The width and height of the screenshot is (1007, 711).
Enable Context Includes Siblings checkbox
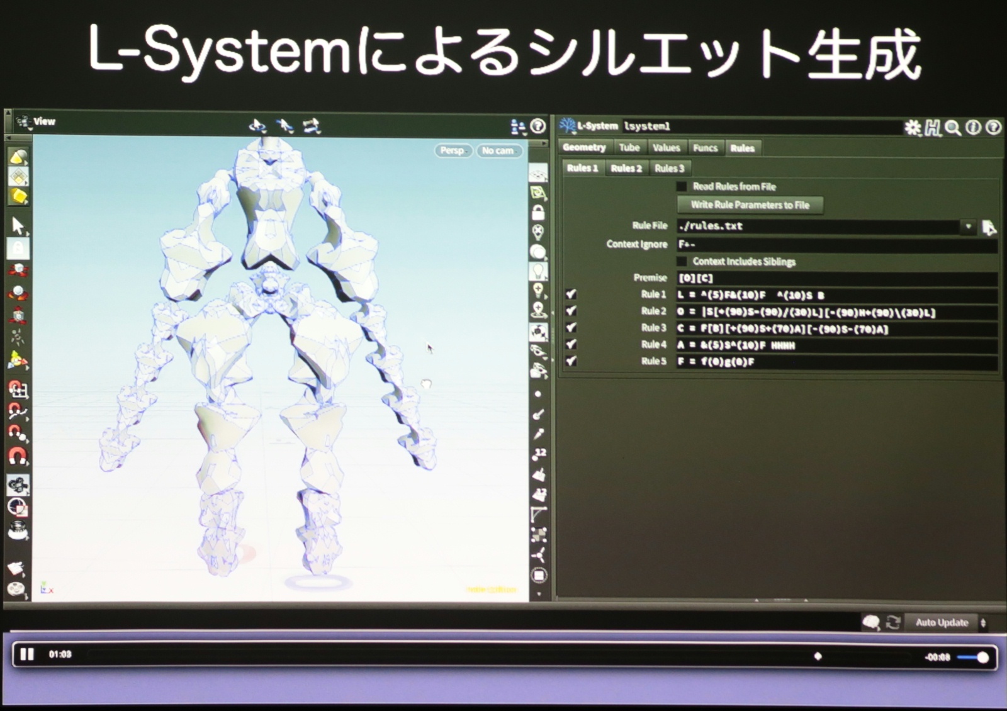(682, 261)
